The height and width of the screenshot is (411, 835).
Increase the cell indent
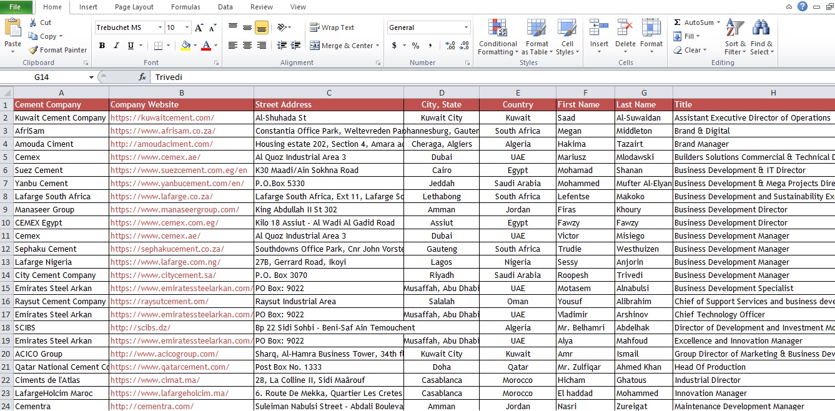[295, 46]
